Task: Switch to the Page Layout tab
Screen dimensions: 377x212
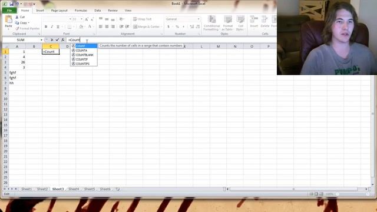Action: (59, 11)
